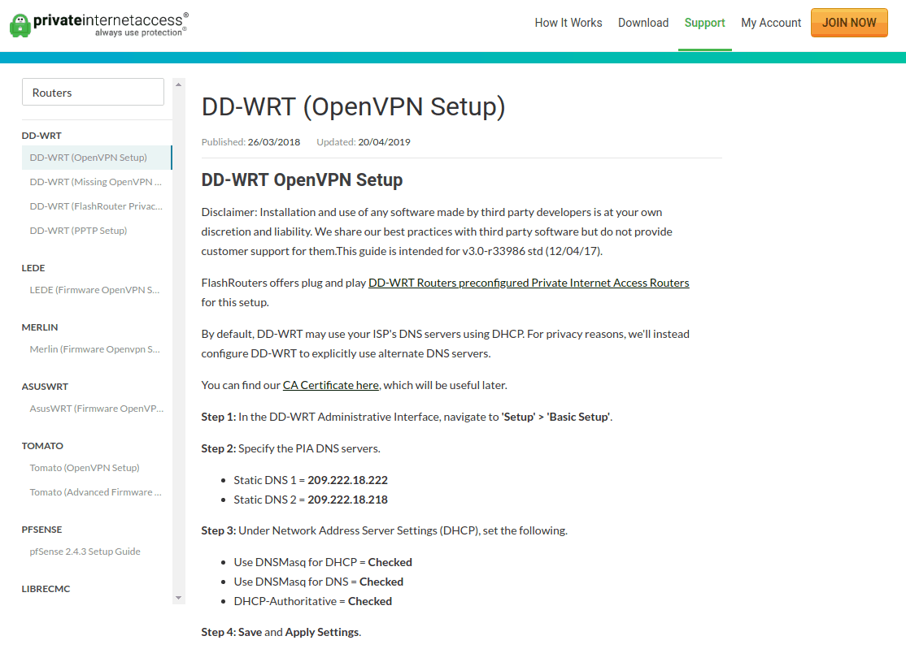Click the Private Internet Access padlock logo

tap(20, 25)
